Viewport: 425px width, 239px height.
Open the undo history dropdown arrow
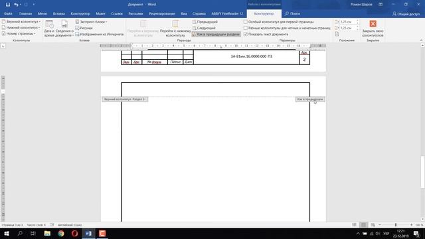[x=21, y=5]
